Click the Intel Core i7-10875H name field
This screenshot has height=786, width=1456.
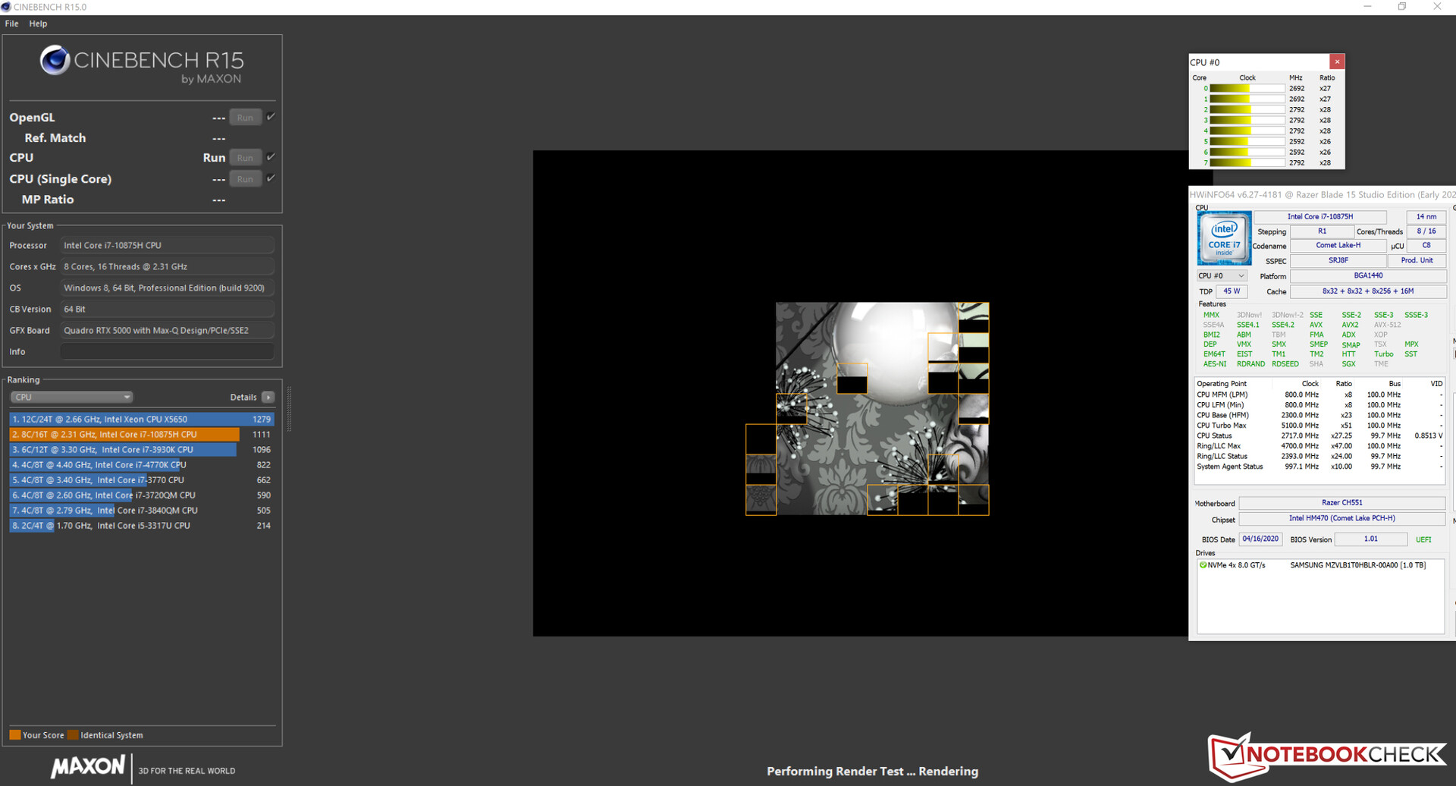coord(1320,217)
